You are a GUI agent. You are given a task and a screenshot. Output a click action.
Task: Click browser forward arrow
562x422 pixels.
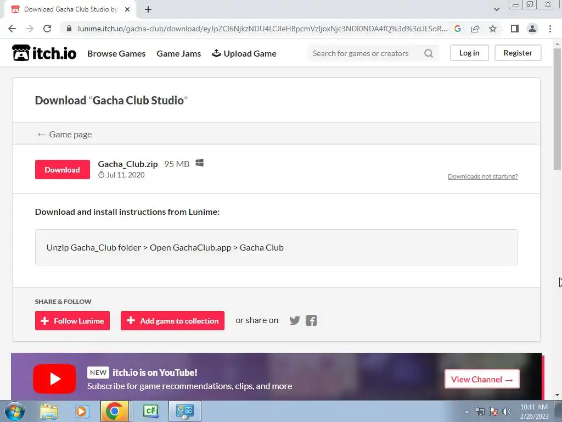tap(30, 29)
